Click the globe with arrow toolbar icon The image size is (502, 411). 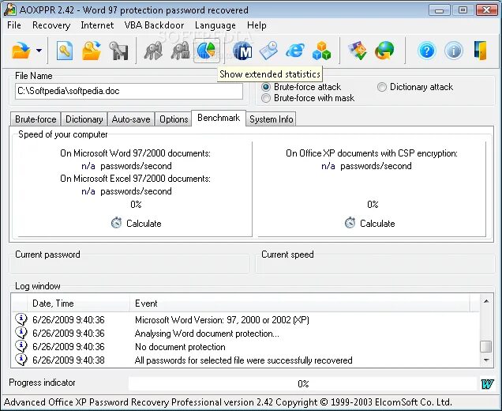pos(384,51)
